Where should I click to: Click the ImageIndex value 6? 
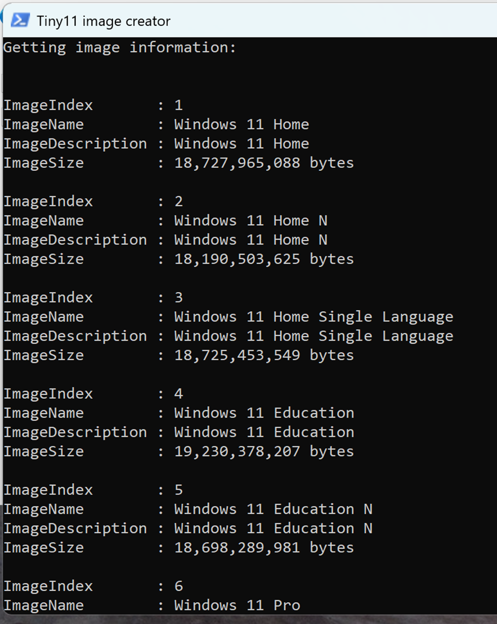click(178, 586)
